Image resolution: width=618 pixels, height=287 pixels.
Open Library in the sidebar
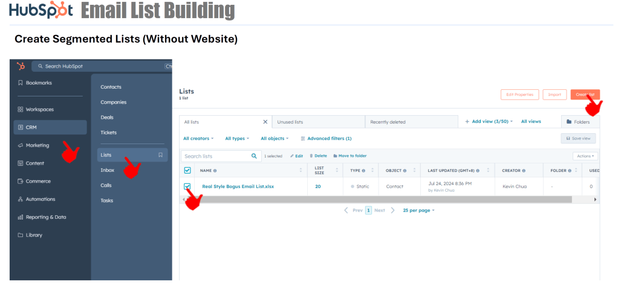pos(34,235)
